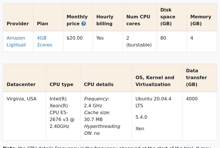The image size is (220, 148).
Task: Click the Intel Xeon CPU type cell
Action: click(62, 112)
